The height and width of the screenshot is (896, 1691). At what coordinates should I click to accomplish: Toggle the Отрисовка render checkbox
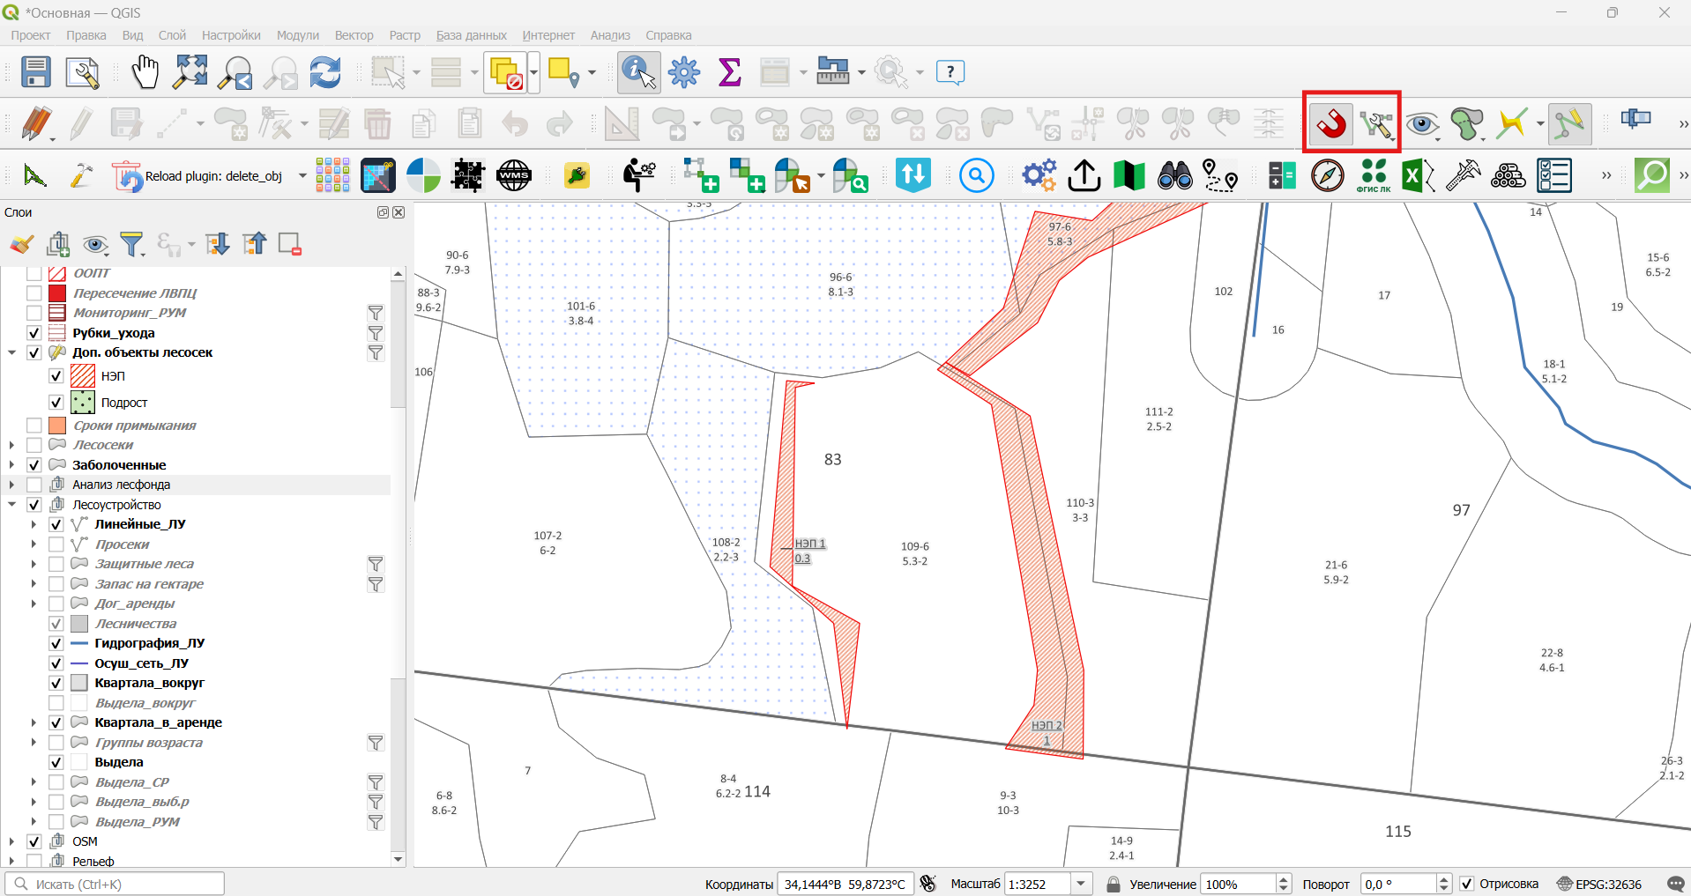point(1467,884)
